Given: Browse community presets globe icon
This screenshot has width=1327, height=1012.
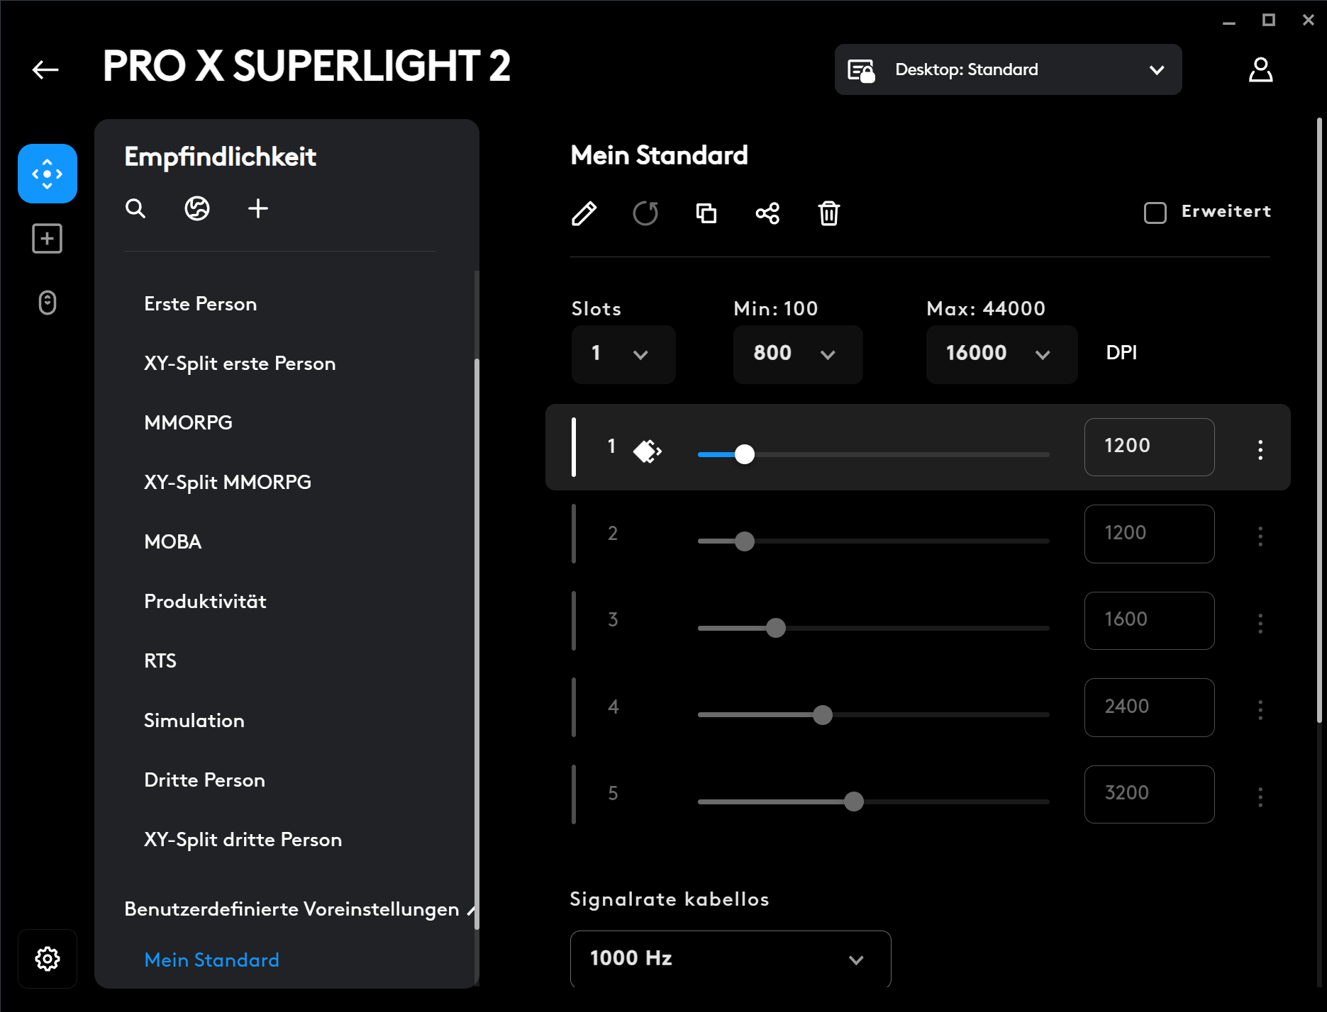Looking at the screenshot, I should 197,208.
